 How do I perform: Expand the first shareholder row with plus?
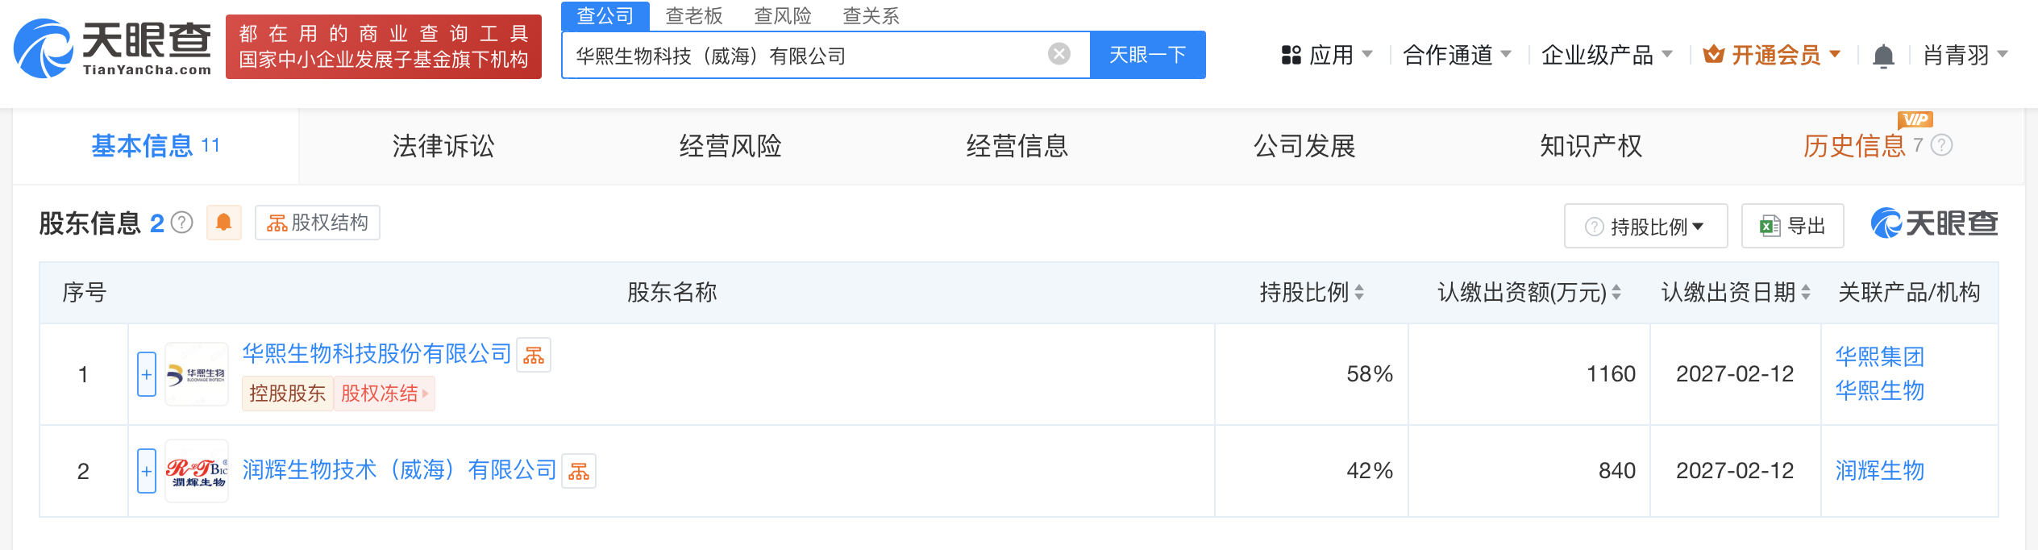coord(147,374)
